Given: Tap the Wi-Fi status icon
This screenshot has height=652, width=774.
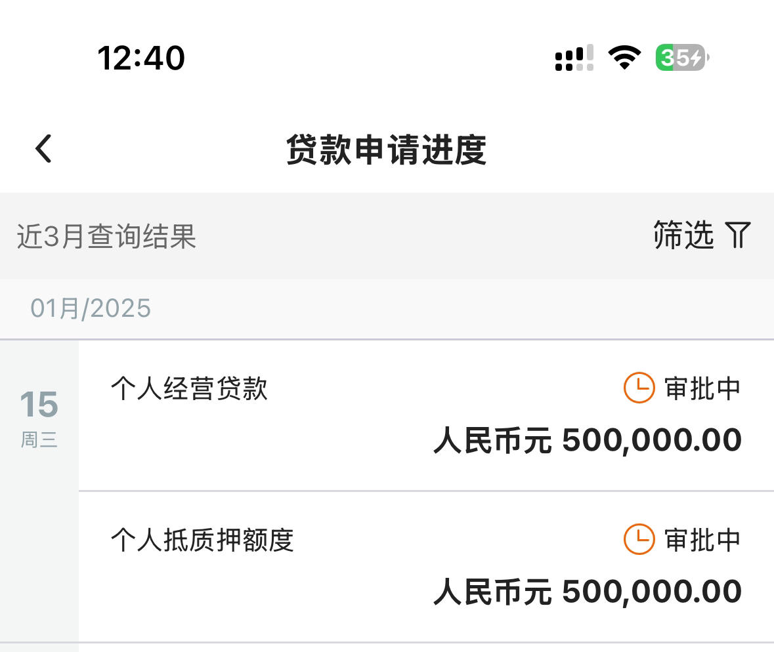Looking at the screenshot, I should pos(624,57).
